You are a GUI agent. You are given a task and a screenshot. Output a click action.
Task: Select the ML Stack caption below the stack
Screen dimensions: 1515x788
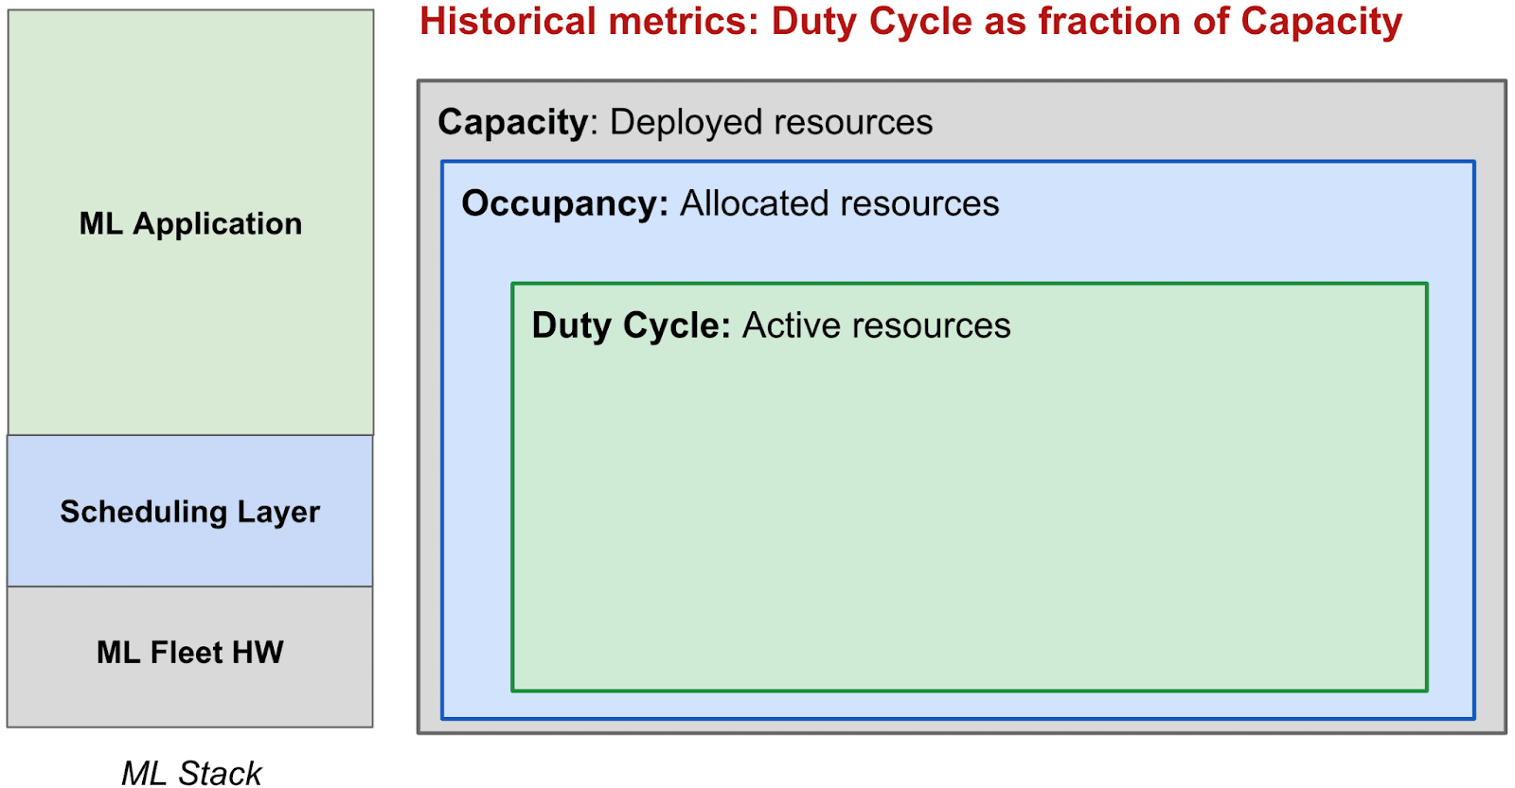tap(191, 773)
